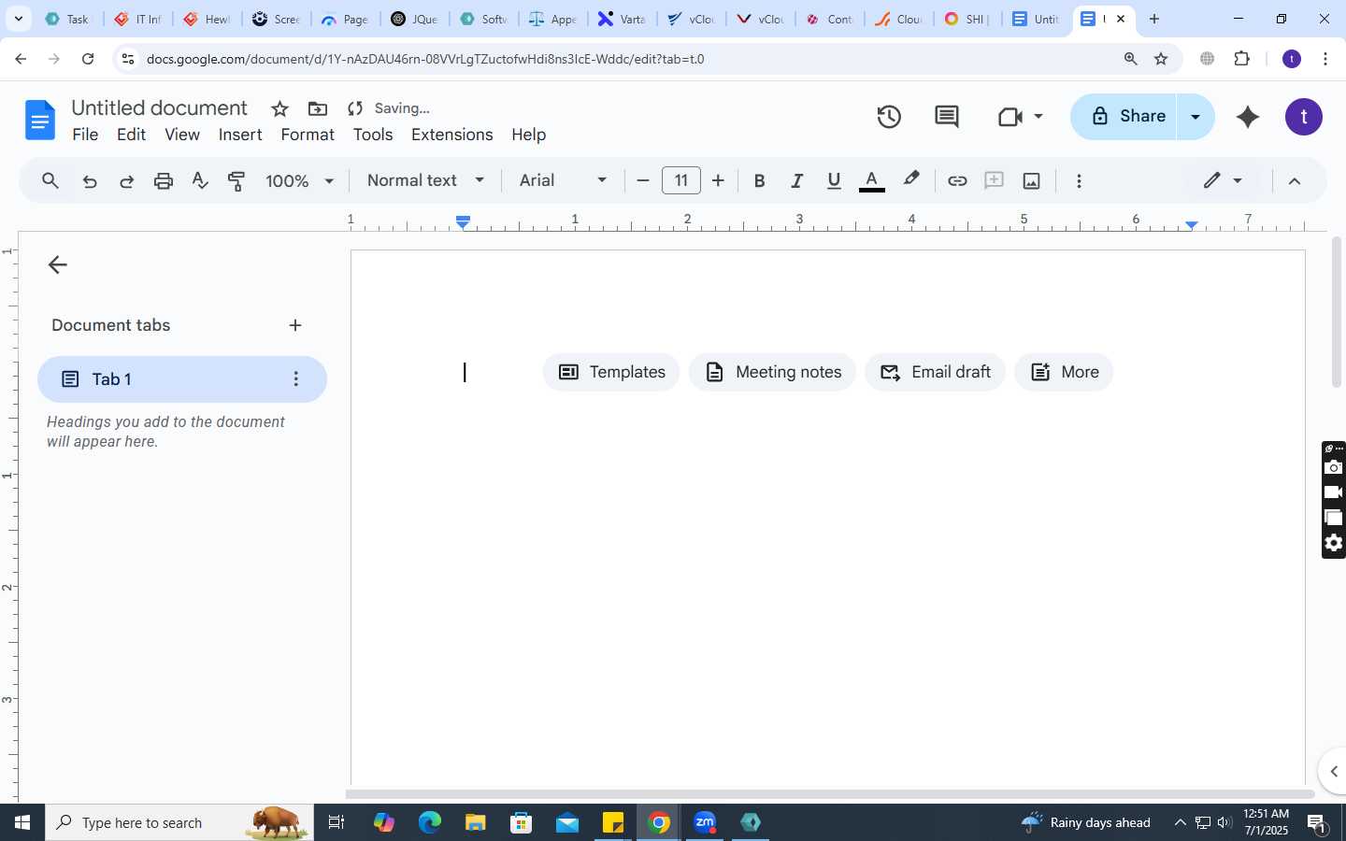
Task: Open the Normal text style dropdown
Action: (425, 180)
